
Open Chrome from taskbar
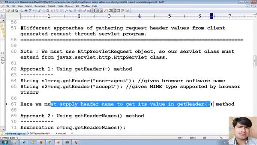pyautogui.click(x=50, y=142)
